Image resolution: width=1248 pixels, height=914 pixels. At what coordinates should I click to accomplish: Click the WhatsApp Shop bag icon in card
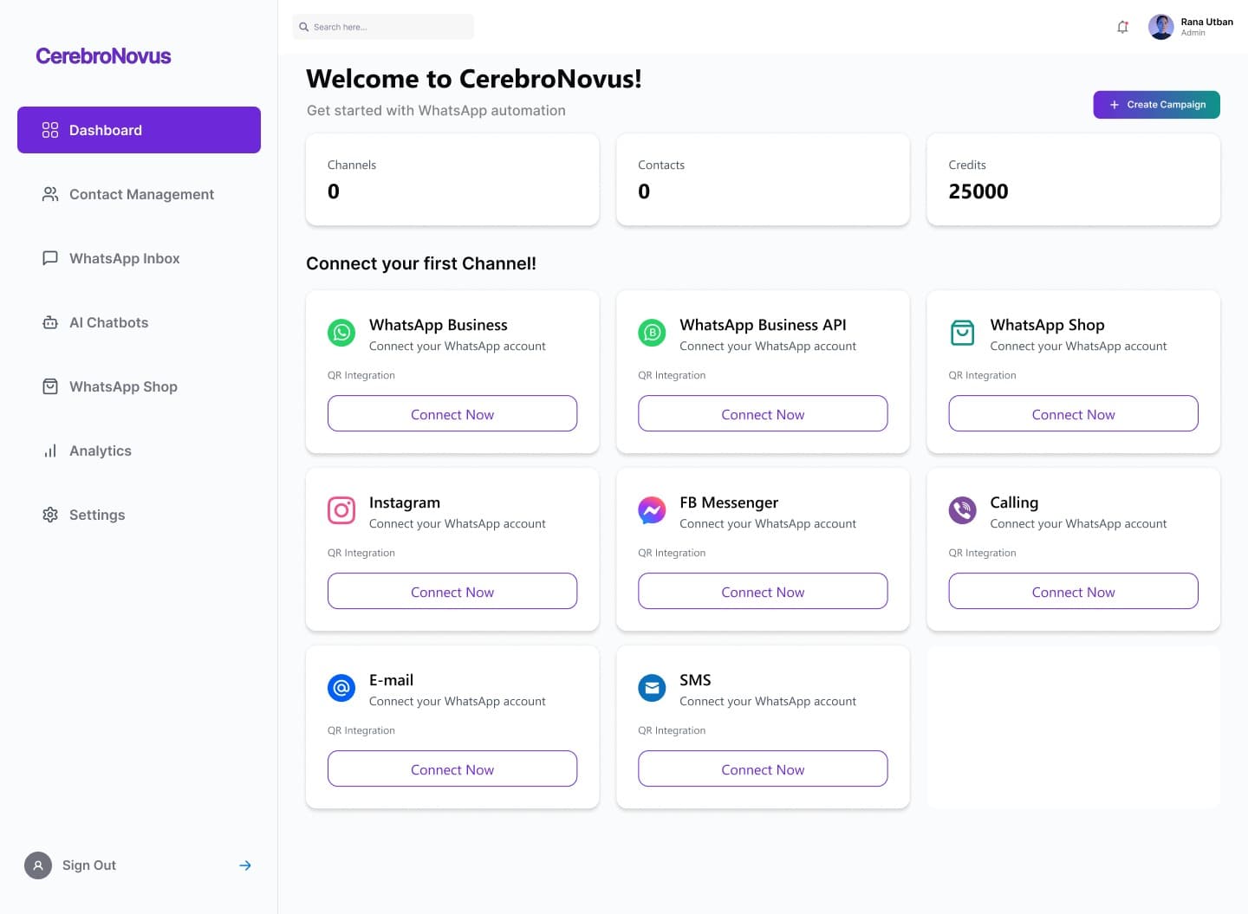[x=962, y=333]
